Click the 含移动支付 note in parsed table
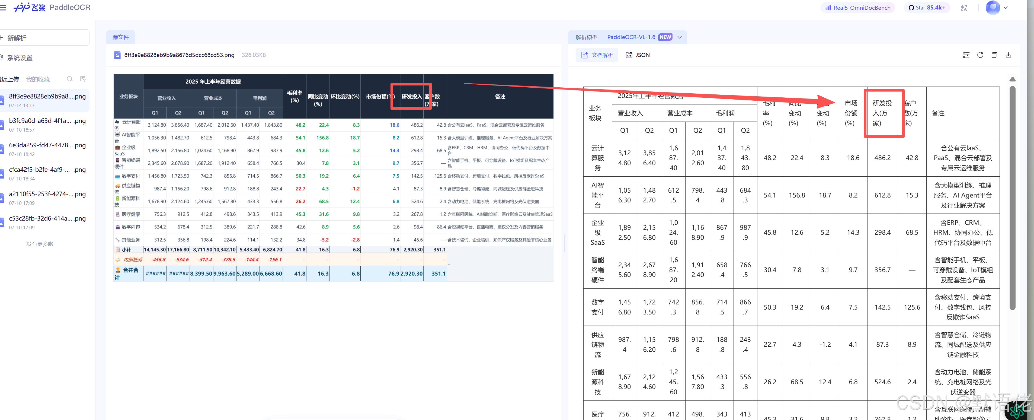 (x=963, y=307)
